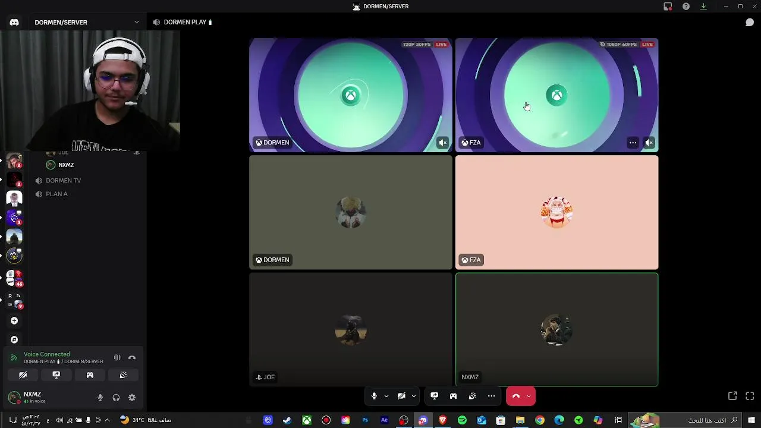The height and width of the screenshot is (428, 761).
Task: Enter full screen call view
Action: click(750, 396)
